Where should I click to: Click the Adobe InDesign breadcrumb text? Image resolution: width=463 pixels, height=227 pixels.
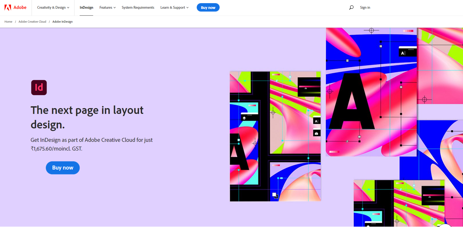click(62, 22)
